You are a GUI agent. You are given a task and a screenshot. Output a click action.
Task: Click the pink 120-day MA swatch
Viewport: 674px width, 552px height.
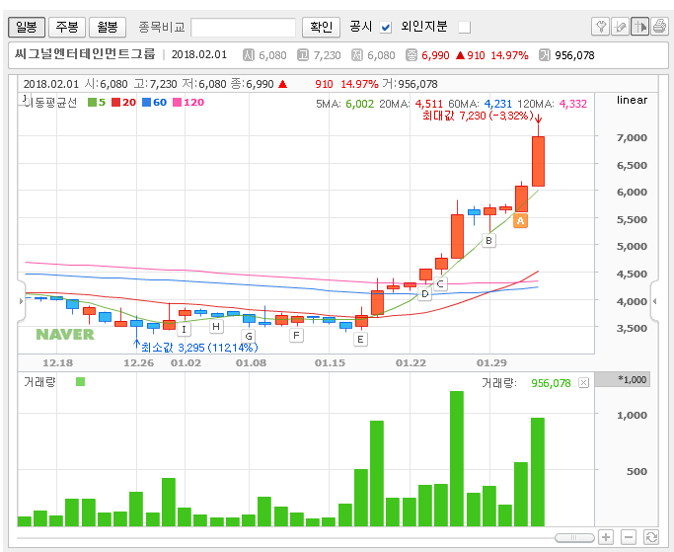tap(177, 103)
